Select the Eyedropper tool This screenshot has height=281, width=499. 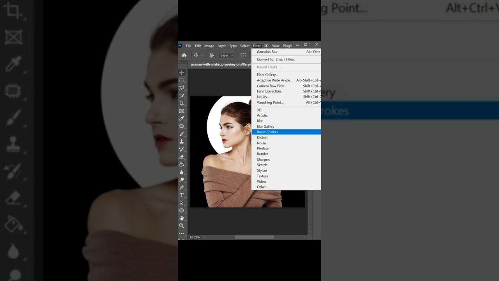point(182,119)
